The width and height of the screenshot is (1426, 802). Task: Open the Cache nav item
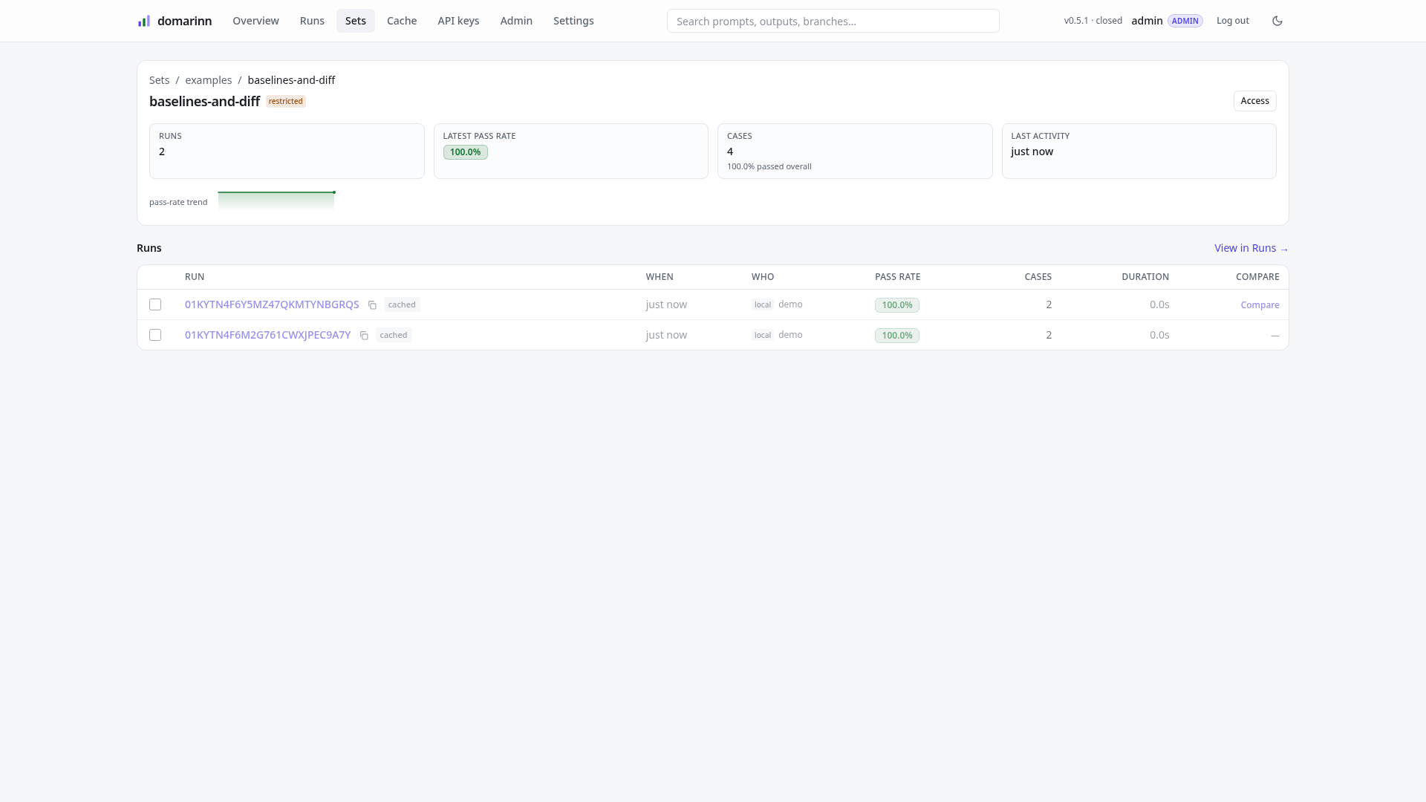pos(402,21)
